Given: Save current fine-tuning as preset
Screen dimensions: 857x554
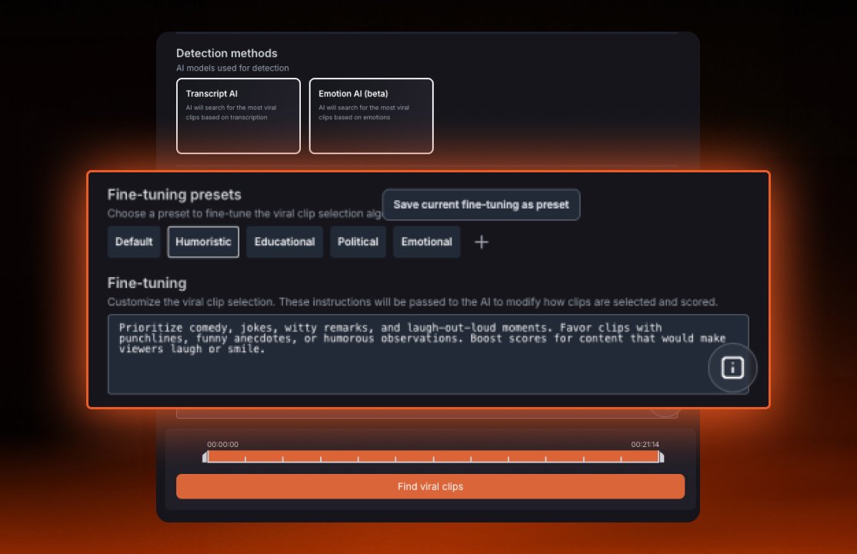Looking at the screenshot, I should [482, 205].
